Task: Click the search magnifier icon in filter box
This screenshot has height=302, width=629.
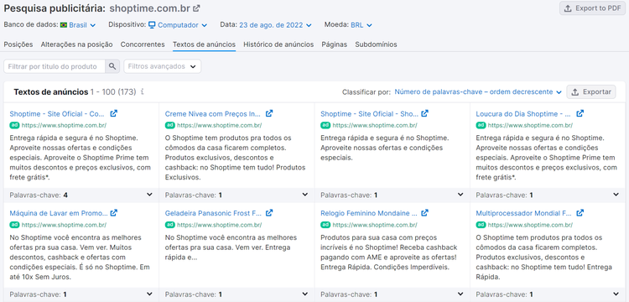Action: click(x=112, y=66)
